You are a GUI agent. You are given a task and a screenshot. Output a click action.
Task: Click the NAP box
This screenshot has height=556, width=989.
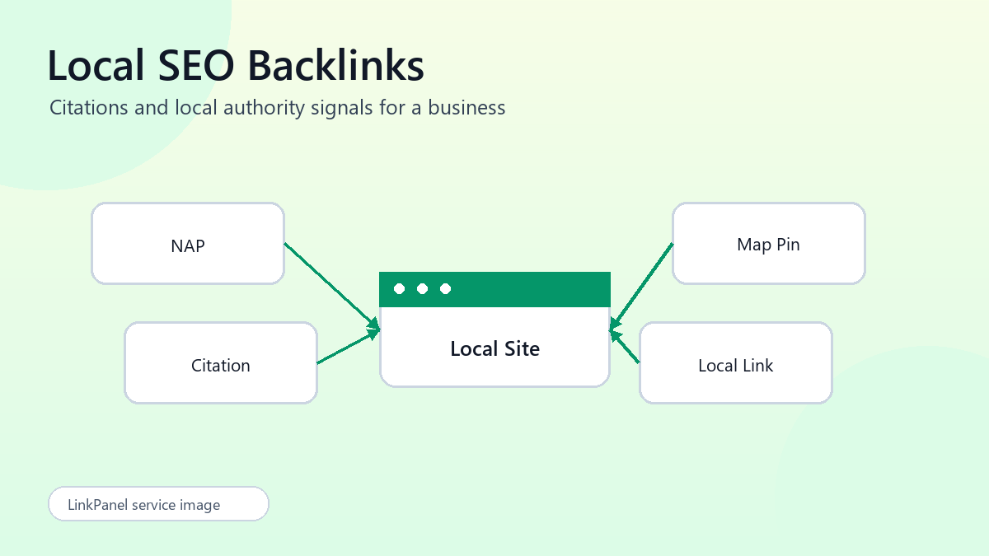point(188,244)
